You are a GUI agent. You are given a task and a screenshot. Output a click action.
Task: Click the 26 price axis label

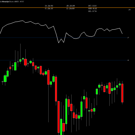128,60
